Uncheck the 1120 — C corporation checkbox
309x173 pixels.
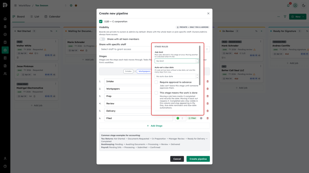pyautogui.click(x=101, y=21)
